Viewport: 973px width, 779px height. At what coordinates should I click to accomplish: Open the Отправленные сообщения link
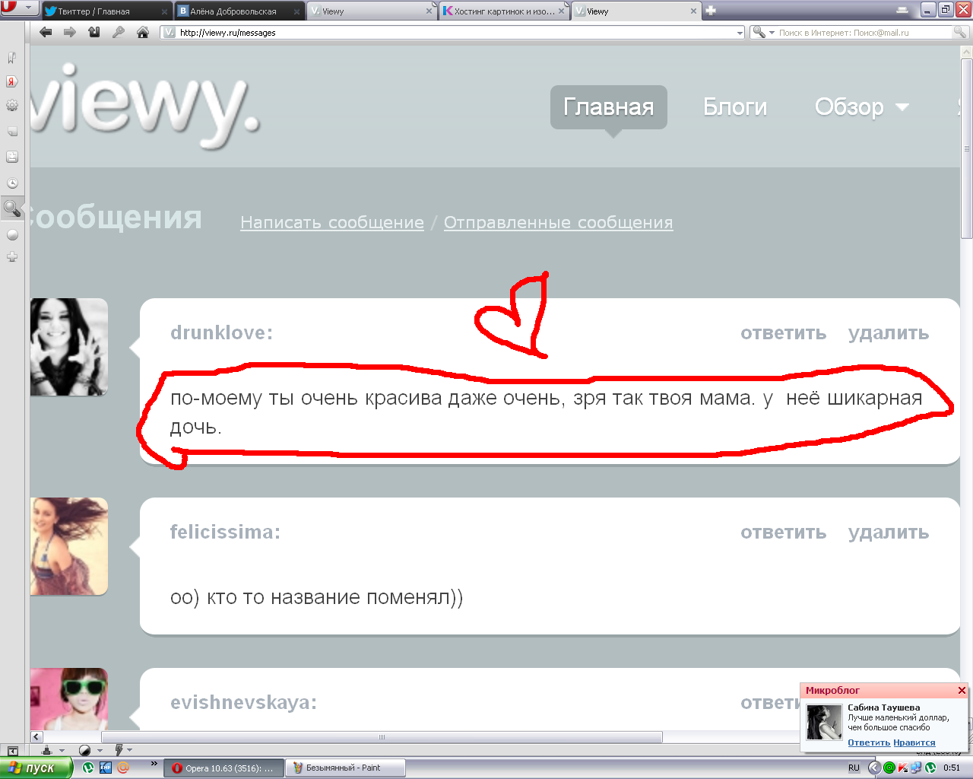(x=558, y=222)
